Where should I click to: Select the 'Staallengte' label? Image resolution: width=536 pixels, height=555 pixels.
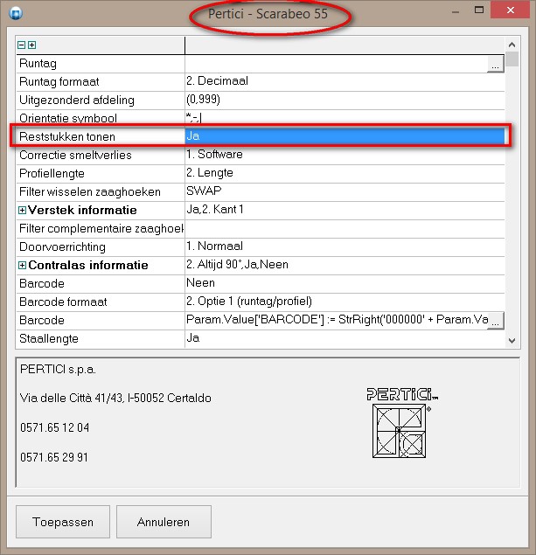tap(48, 339)
